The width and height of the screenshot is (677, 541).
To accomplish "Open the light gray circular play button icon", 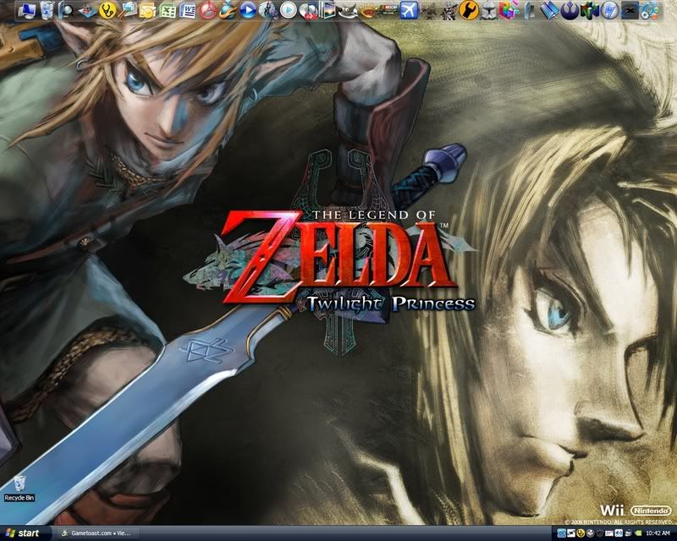I will coord(289,10).
